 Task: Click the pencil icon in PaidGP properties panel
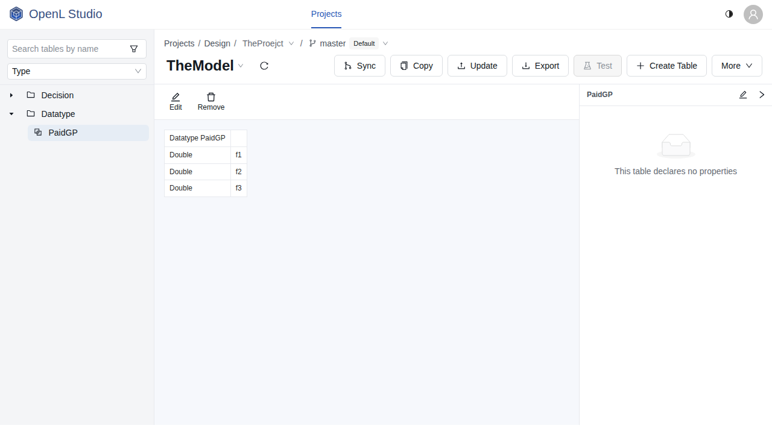[x=743, y=95]
